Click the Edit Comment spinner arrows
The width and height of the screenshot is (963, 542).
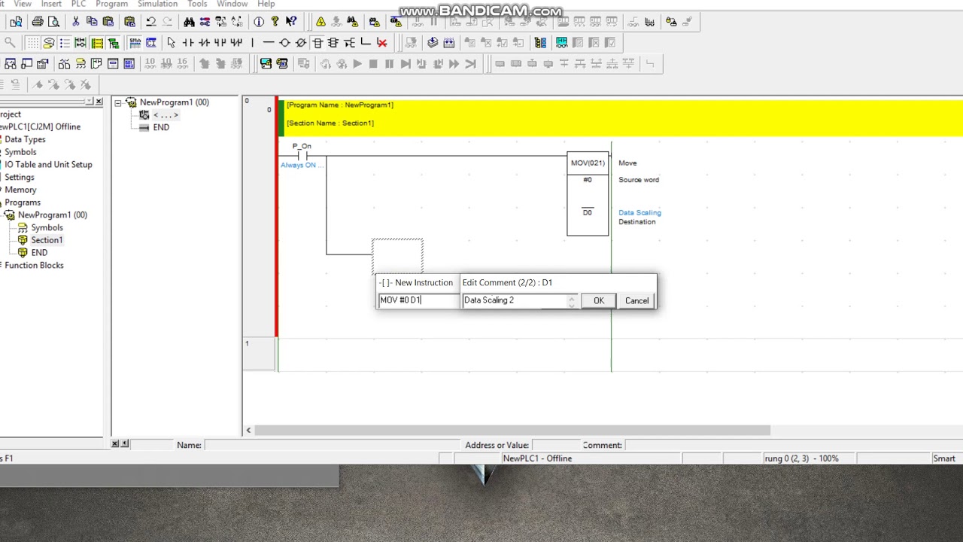coord(572,300)
